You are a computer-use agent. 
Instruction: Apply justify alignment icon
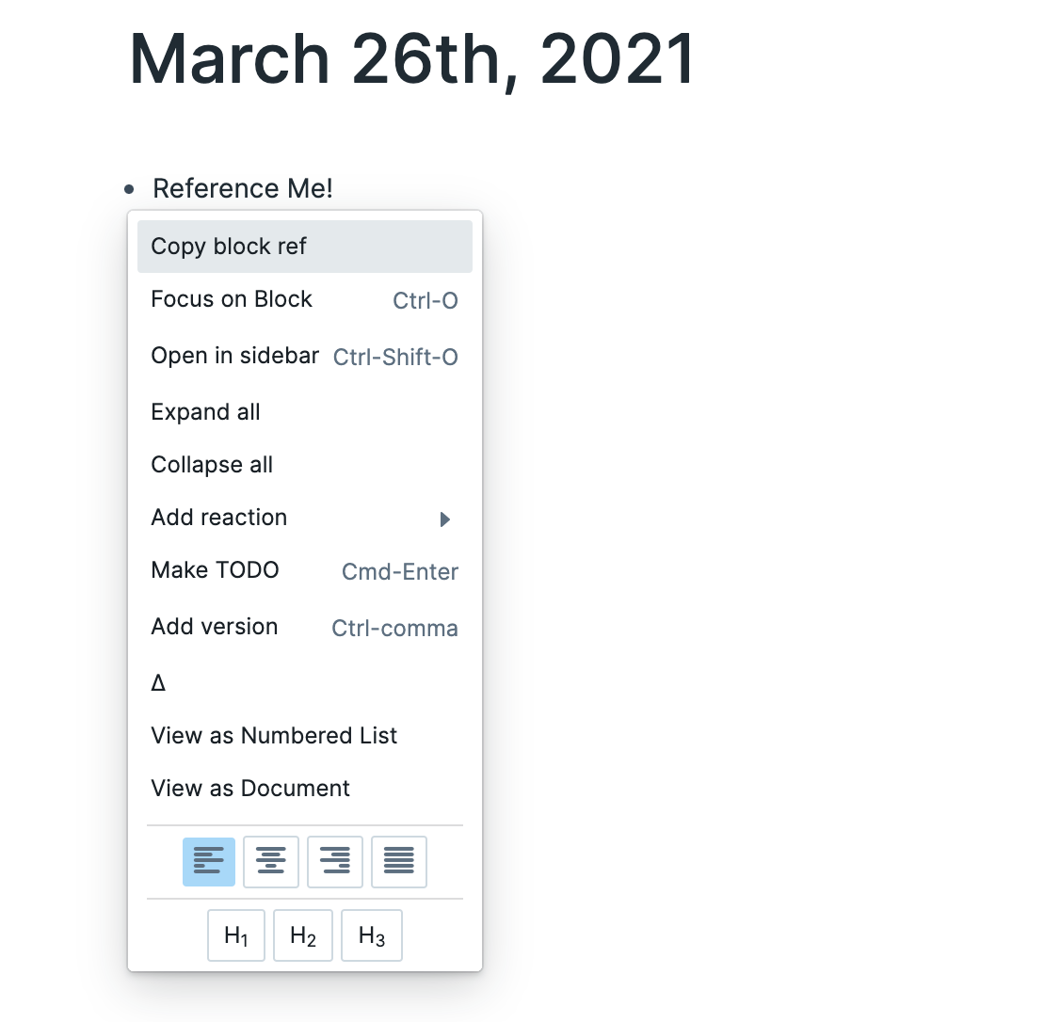tap(399, 861)
